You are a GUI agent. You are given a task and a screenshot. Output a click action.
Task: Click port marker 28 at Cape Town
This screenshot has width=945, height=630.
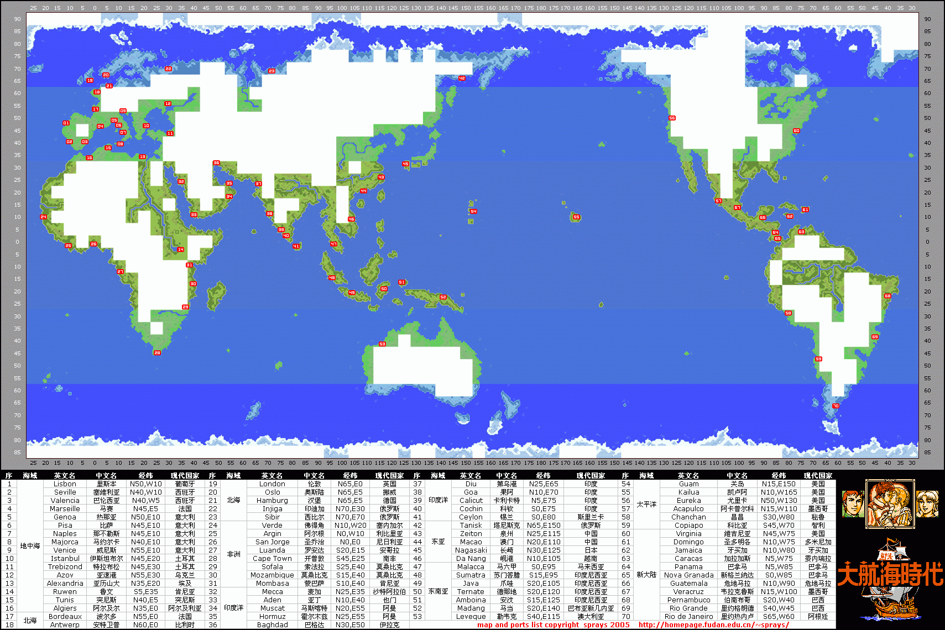(157, 353)
